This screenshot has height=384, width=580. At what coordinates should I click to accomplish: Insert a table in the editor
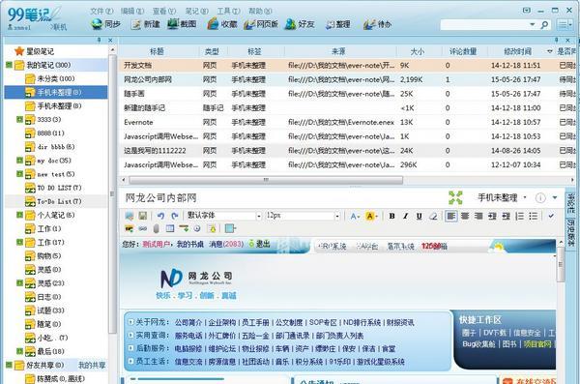coord(170,228)
